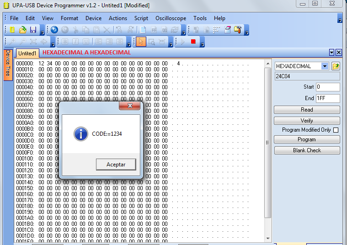
Task: Click the hammer tools icon in toolbar
Action: point(237,30)
